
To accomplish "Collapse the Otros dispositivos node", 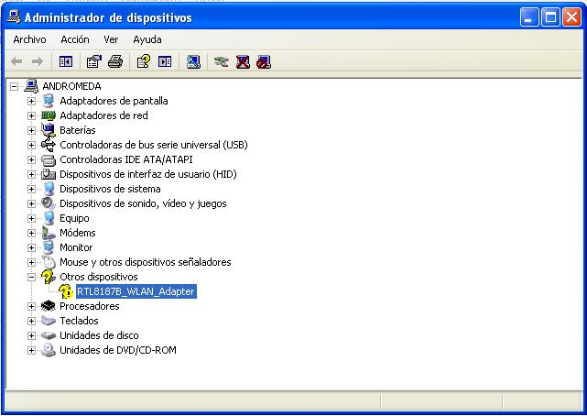I will point(31,277).
